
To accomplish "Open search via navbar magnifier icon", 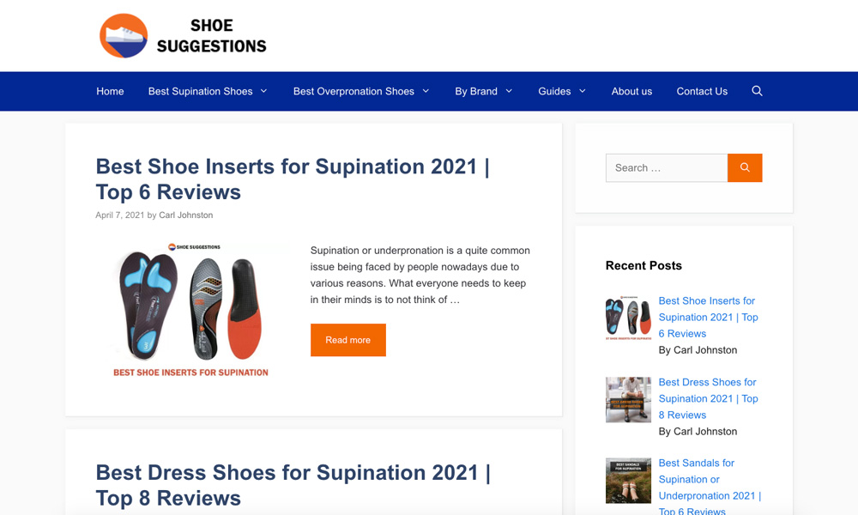I will (757, 91).
